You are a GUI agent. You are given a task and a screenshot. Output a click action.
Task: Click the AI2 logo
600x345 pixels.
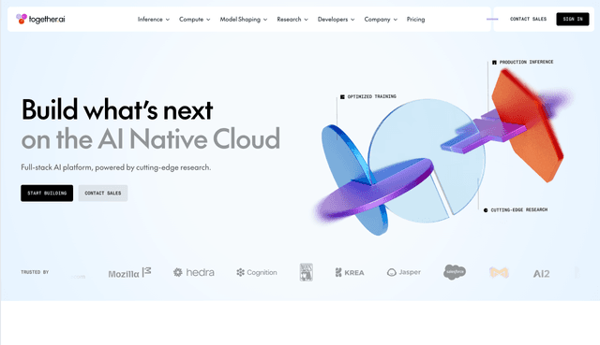(x=541, y=274)
